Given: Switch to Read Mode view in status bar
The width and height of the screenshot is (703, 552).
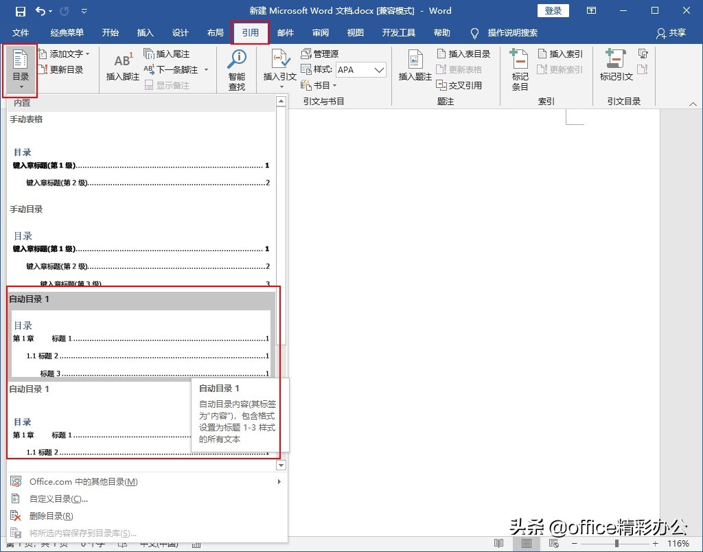Looking at the screenshot, I should pyautogui.click(x=498, y=544).
